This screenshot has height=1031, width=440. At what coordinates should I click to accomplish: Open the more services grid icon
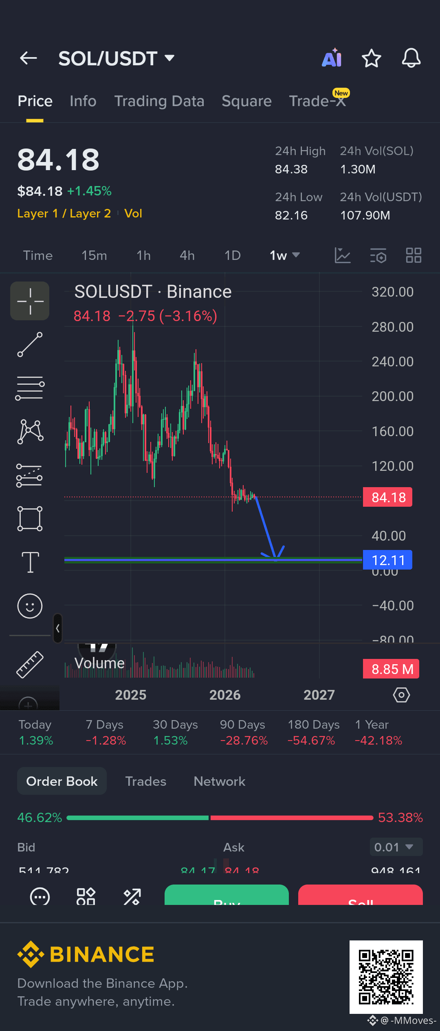tap(86, 896)
